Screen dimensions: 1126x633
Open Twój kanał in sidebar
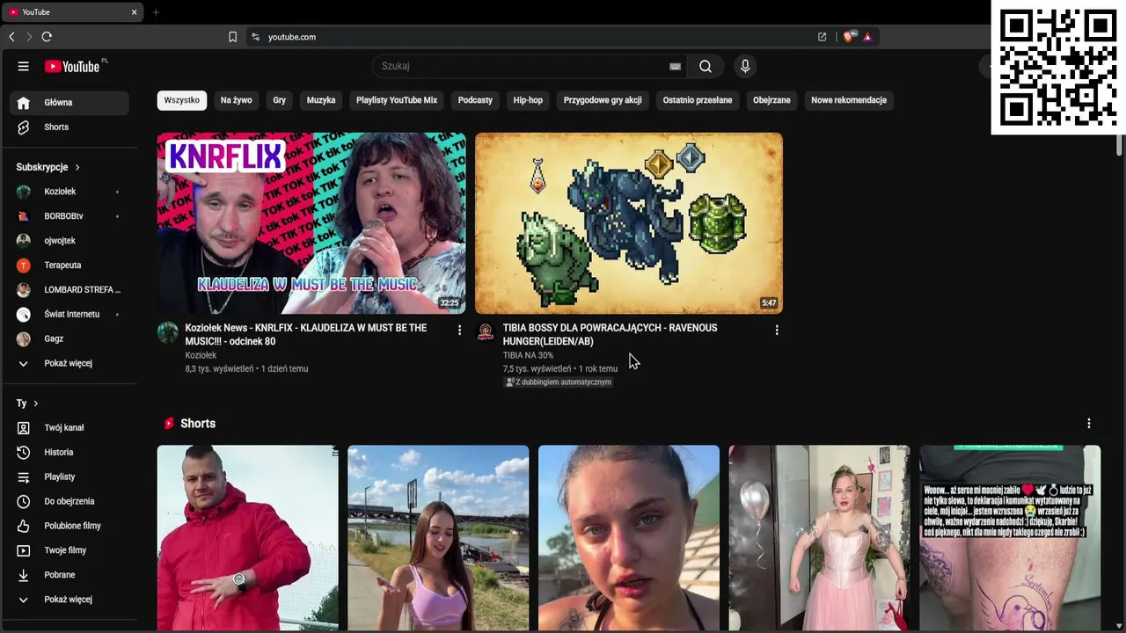click(69, 428)
